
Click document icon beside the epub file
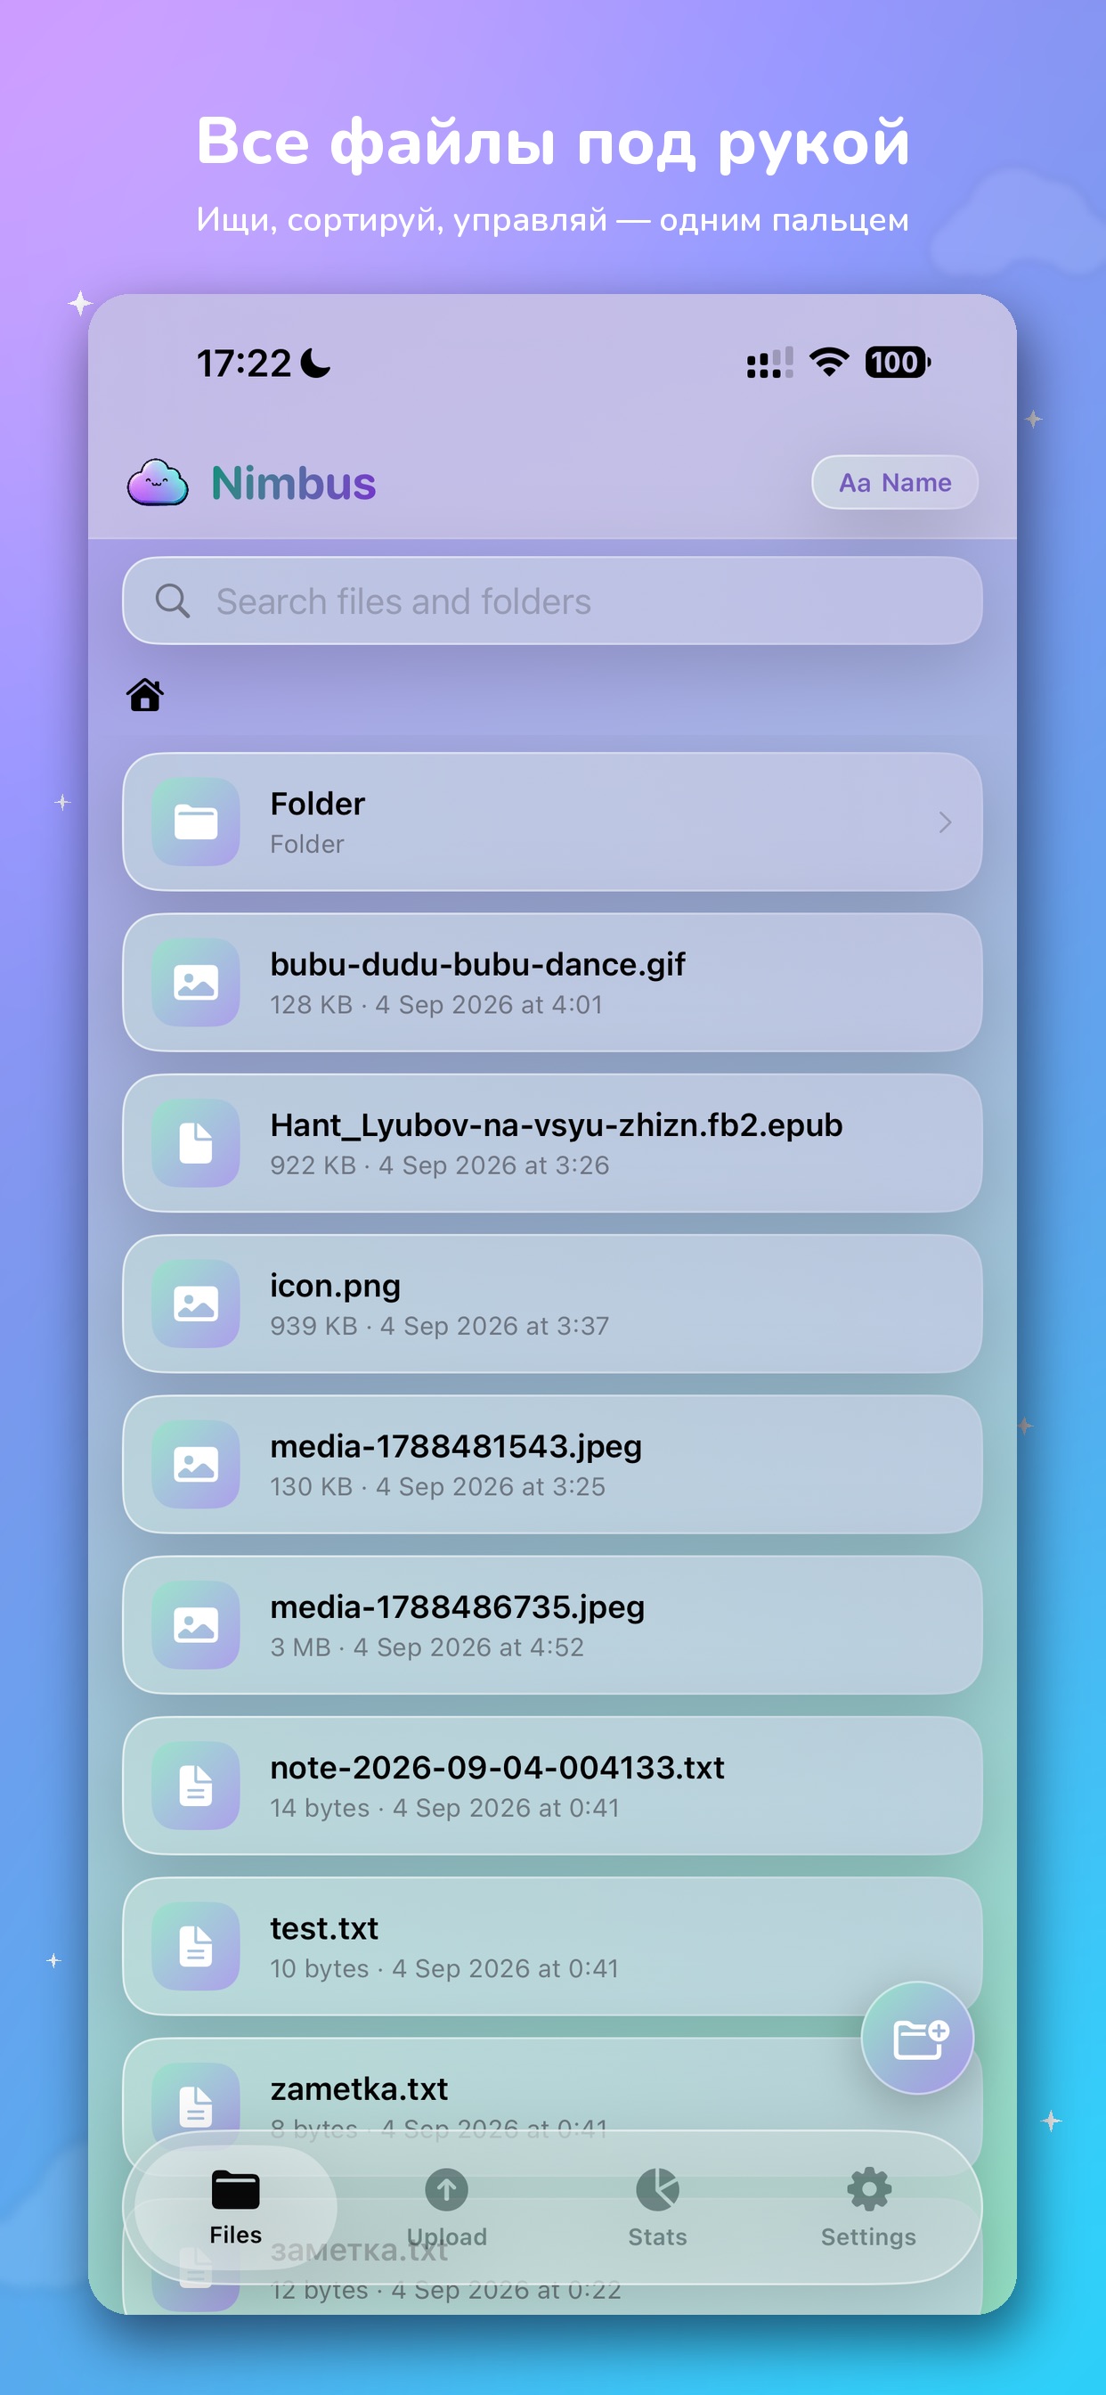tap(196, 1143)
